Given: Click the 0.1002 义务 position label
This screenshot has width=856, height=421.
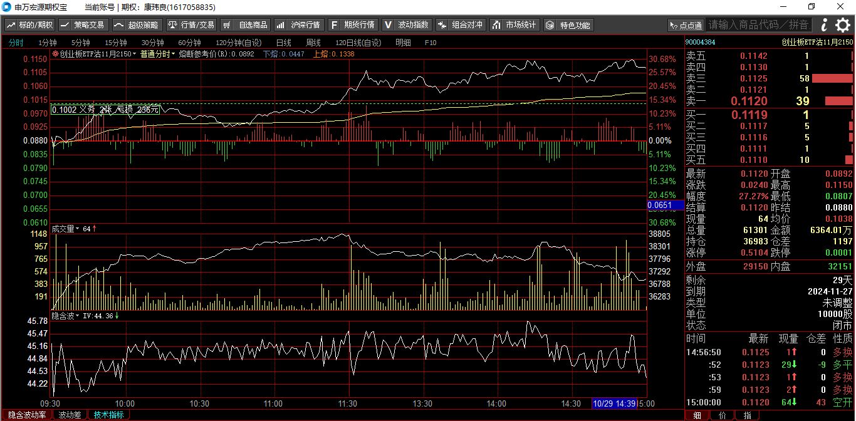Looking at the screenshot, I should tap(105, 109).
